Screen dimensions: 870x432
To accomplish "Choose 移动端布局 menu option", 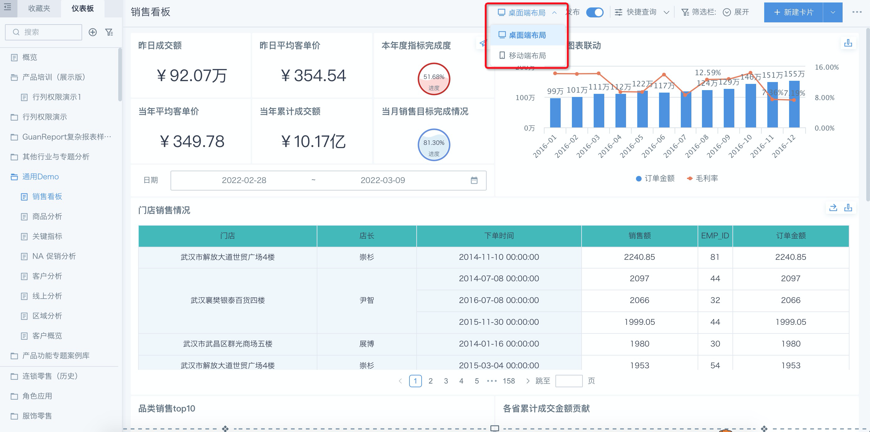I will 527,56.
